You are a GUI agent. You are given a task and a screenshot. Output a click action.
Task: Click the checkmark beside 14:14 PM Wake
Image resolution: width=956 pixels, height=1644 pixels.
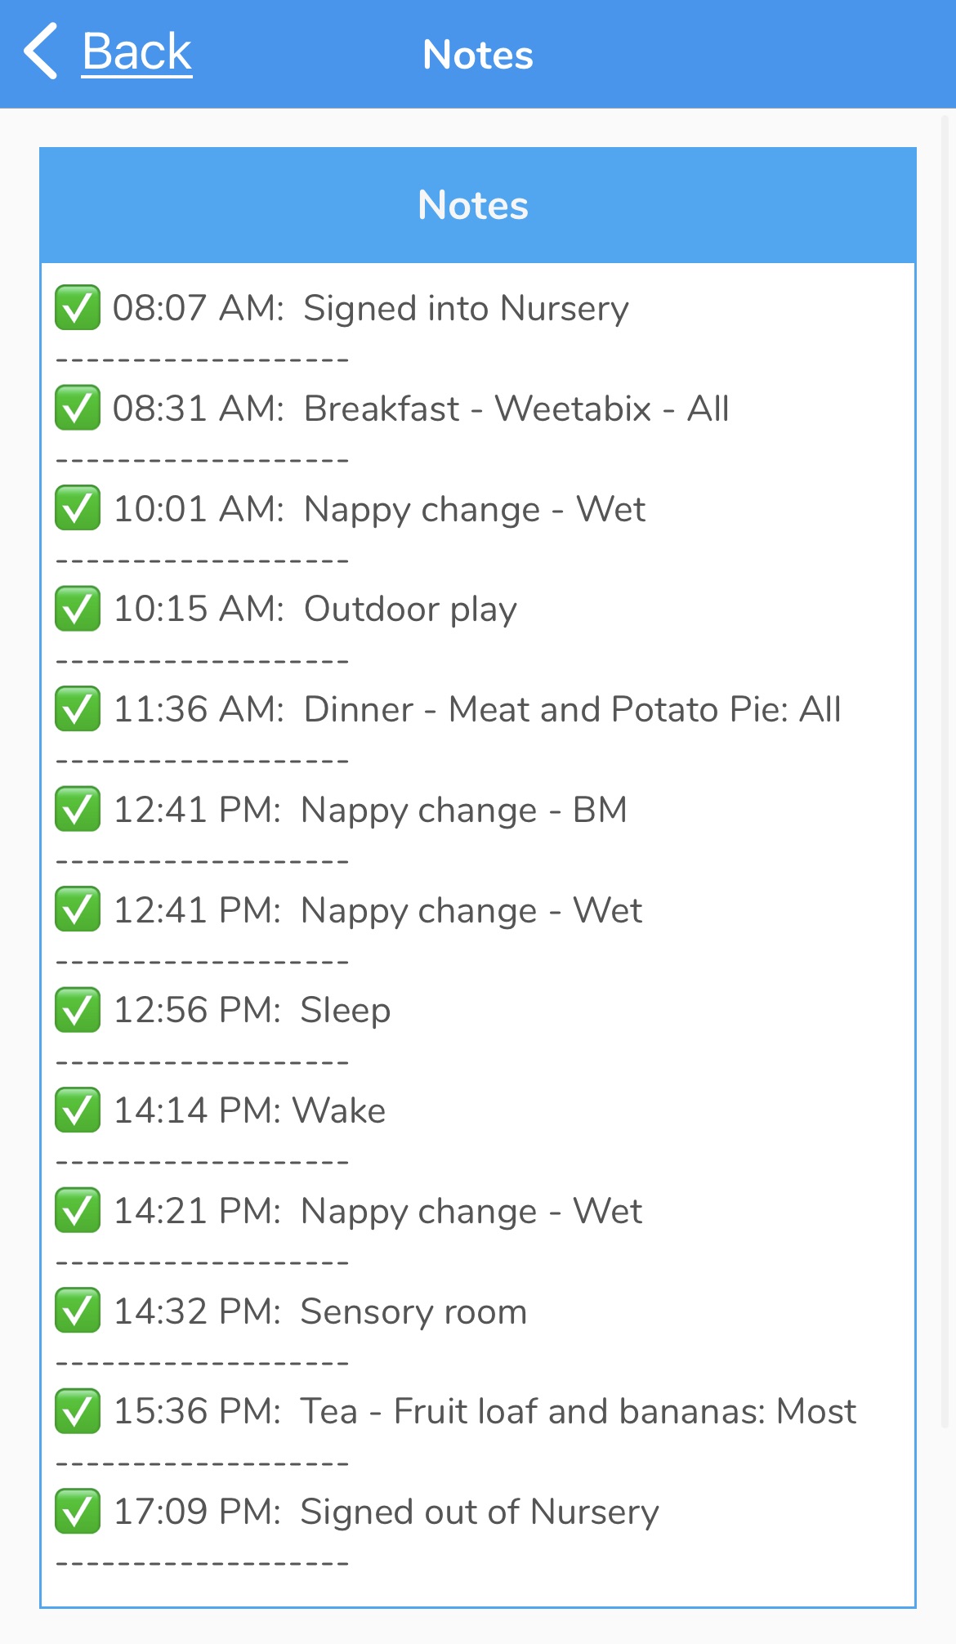point(78,1110)
